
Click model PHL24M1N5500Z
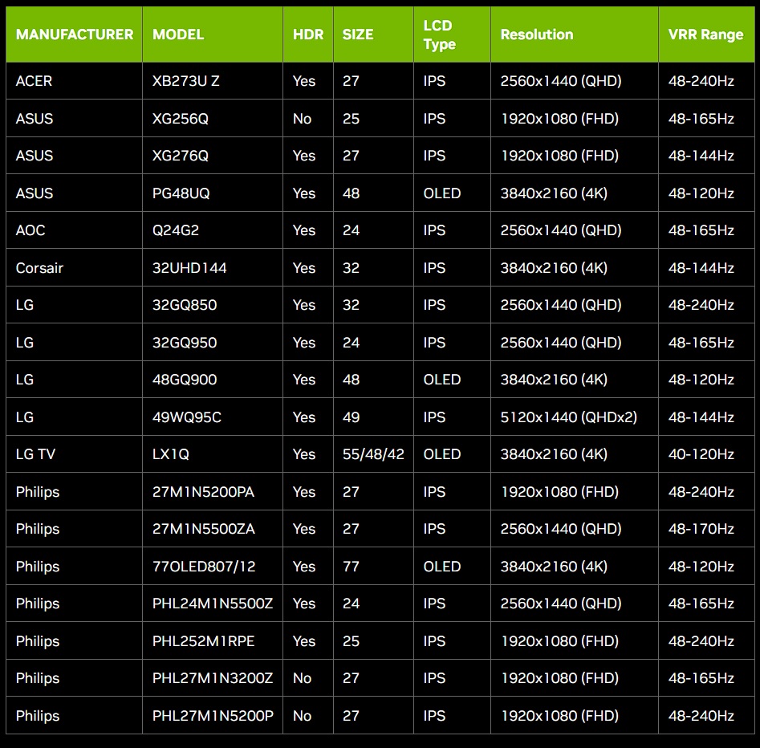click(x=213, y=604)
